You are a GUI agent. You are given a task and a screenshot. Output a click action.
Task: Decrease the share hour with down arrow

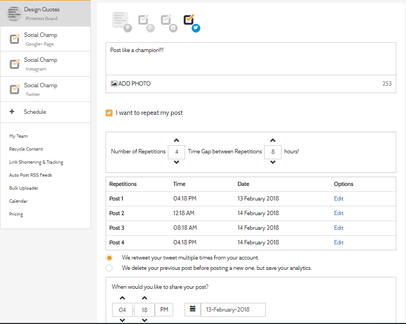[122, 320]
